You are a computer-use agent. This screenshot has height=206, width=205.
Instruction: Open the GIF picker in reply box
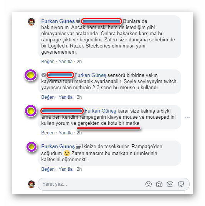coord(170,184)
